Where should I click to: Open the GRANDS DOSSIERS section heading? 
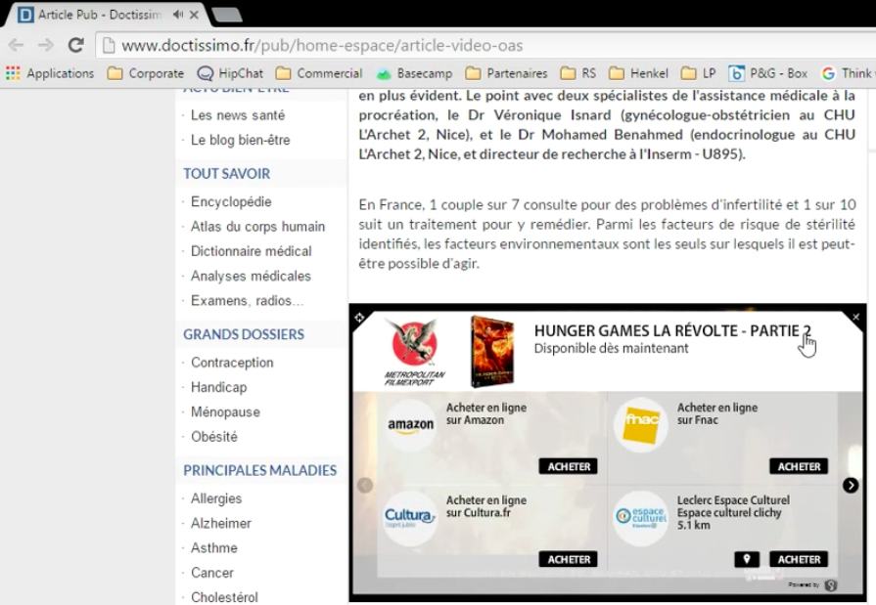pyautogui.click(x=244, y=334)
